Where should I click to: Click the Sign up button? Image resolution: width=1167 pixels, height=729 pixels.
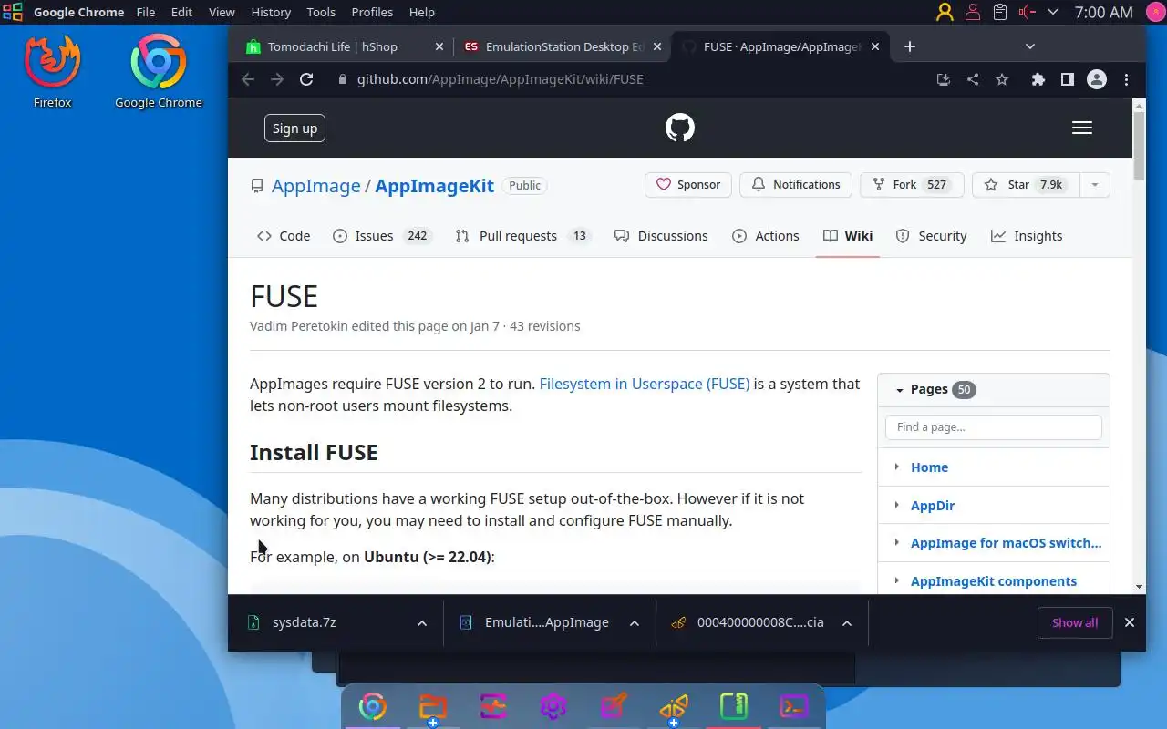pyautogui.click(x=294, y=128)
